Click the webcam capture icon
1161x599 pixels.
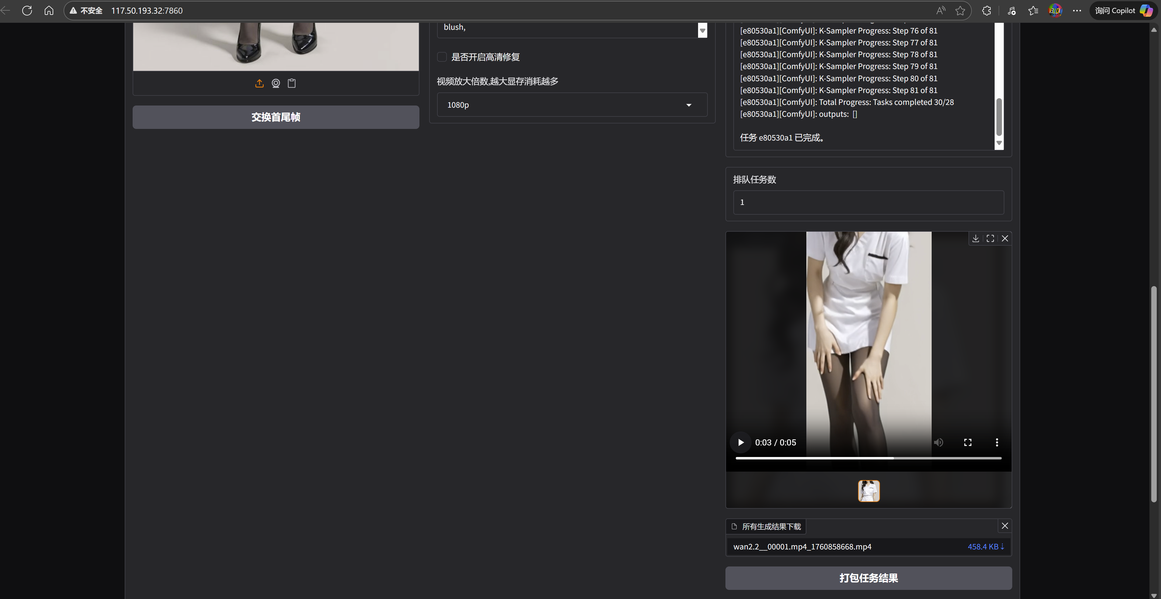point(276,83)
